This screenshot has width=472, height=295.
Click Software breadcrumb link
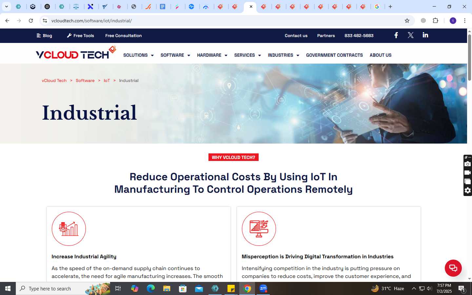coord(85,80)
